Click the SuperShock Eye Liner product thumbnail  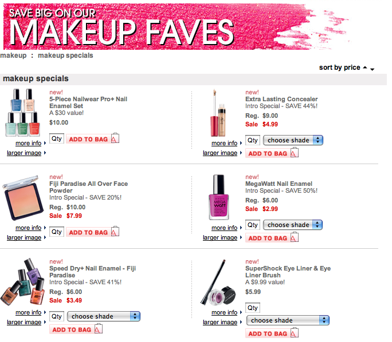(218, 283)
